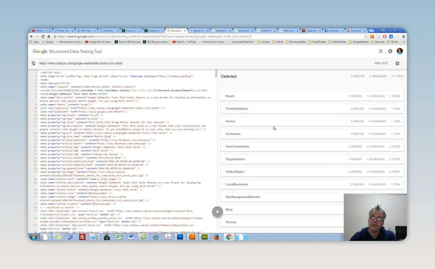Open Excel from the taskbar
This screenshot has width=435, height=269.
tap(119, 237)
